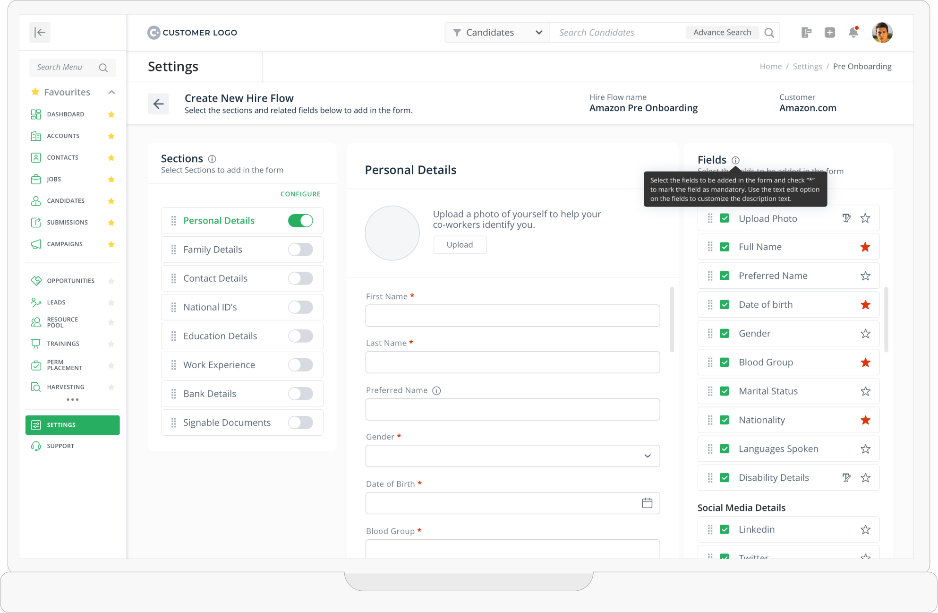This screenshot has height=613, width=938.
Task: Click the CONFIGURE link in Sections
Action: 300,194
